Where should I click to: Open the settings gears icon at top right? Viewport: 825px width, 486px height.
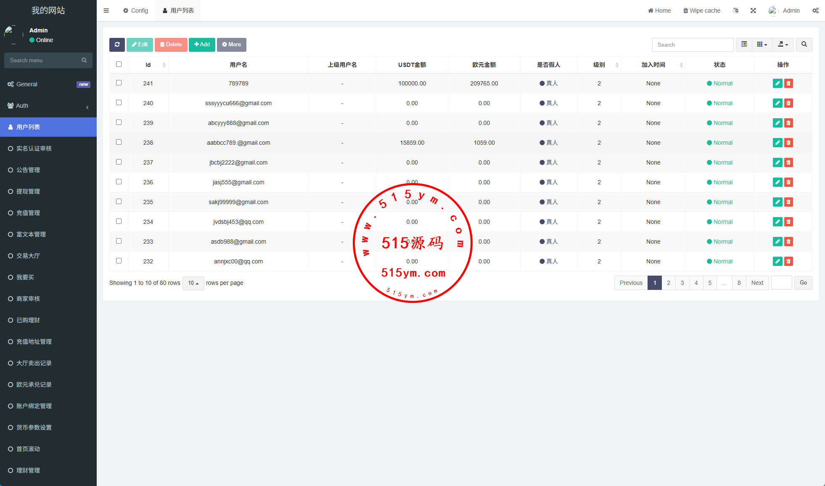pyautogui.click(x=815, y=11)
